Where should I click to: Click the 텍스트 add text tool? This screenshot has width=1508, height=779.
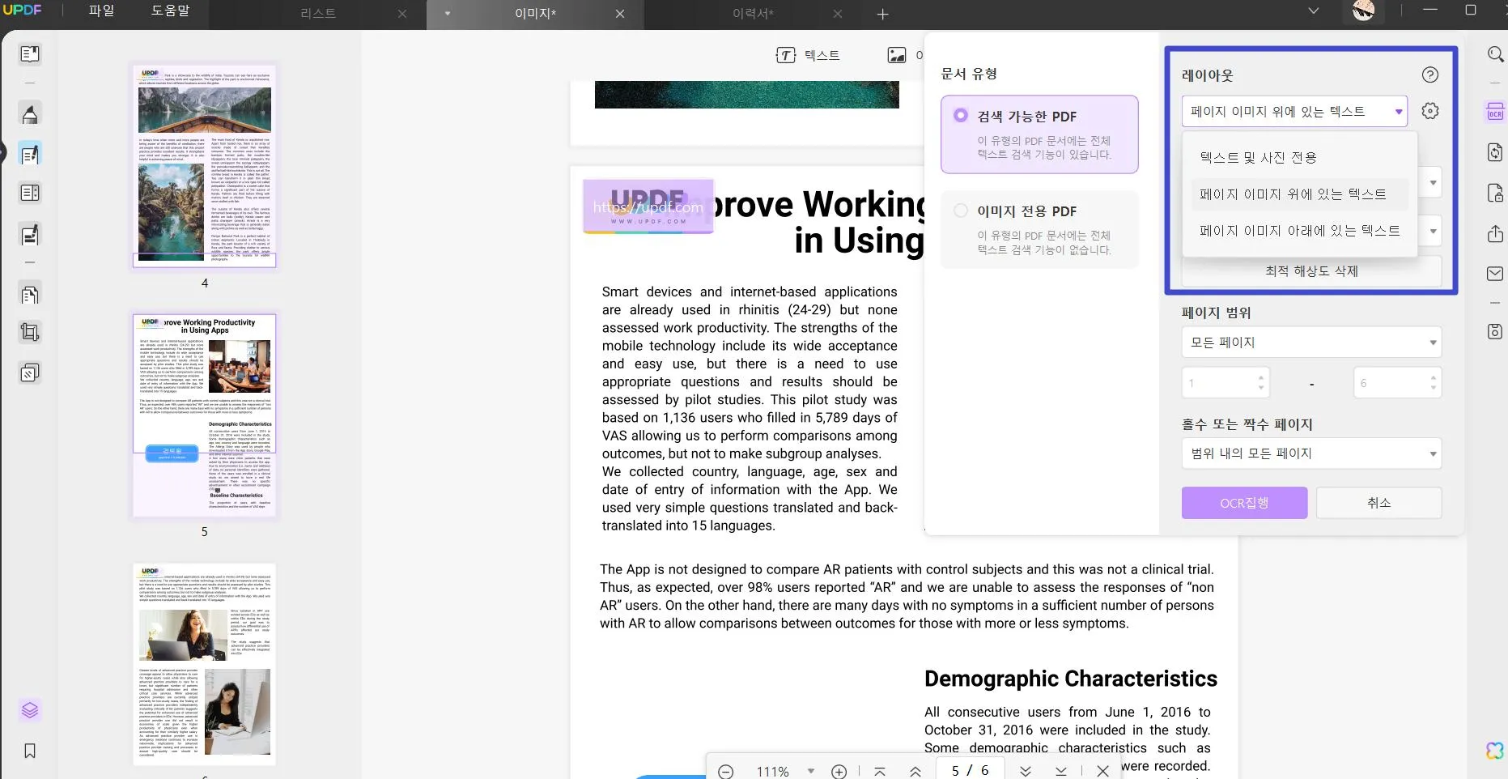(808, 55)
